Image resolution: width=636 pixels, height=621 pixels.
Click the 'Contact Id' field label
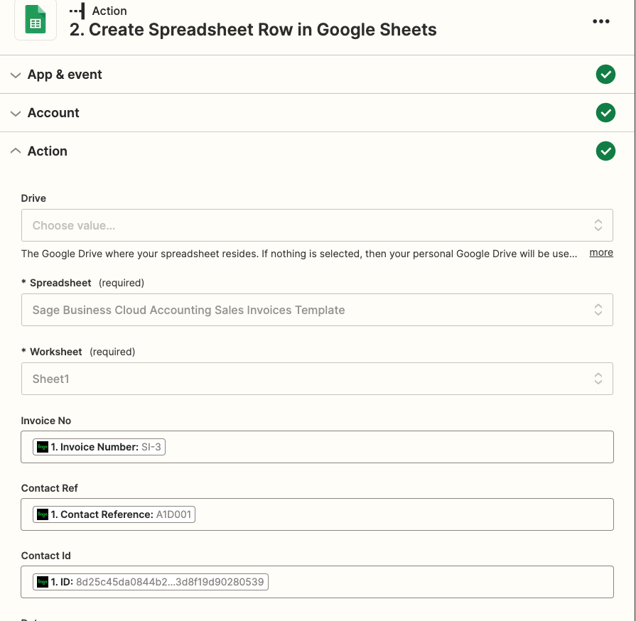click(45, 556)
